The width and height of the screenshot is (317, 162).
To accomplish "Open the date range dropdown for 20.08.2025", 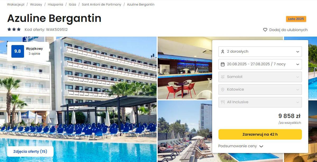I will [x=260, y=64].
